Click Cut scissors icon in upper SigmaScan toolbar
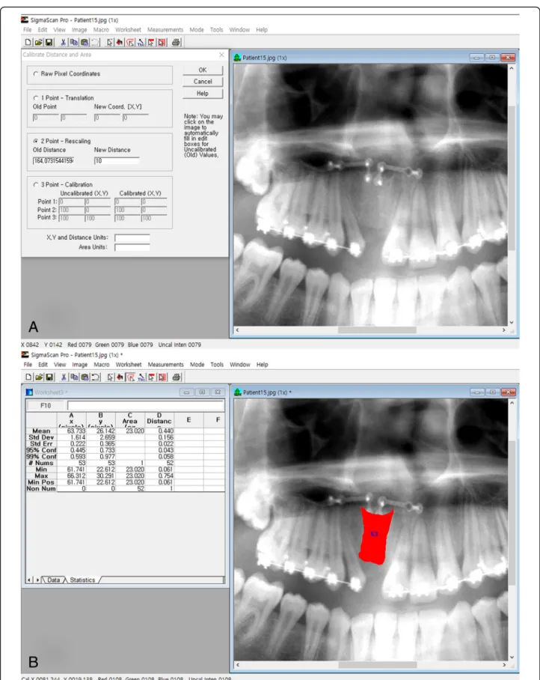The height and width of the screenshot is (680, 540). click(64, 42)
